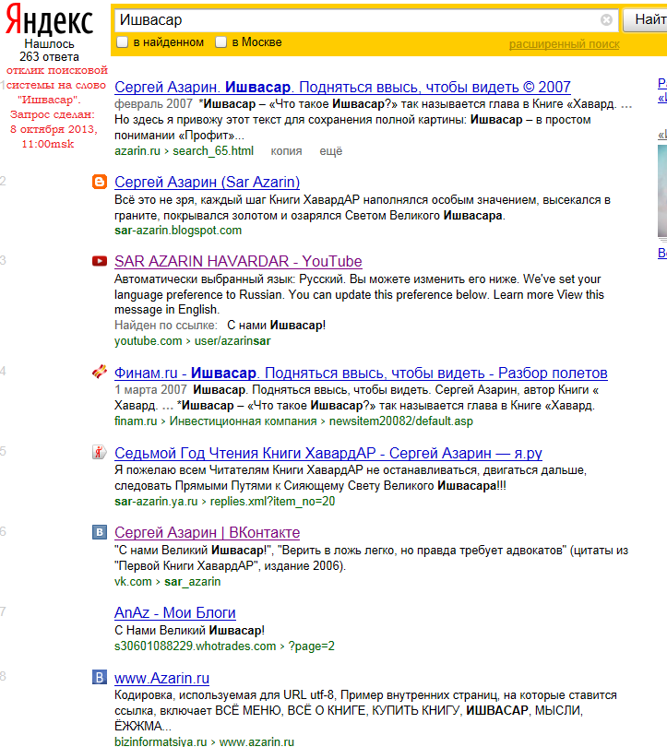
Task: Open the sar-azarin.ya.ru domain link
Action: point(156,502)
